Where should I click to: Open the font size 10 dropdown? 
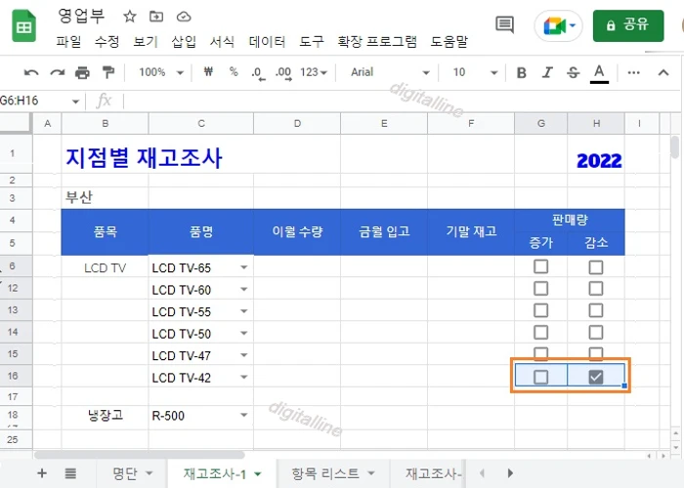coord(475,72)
